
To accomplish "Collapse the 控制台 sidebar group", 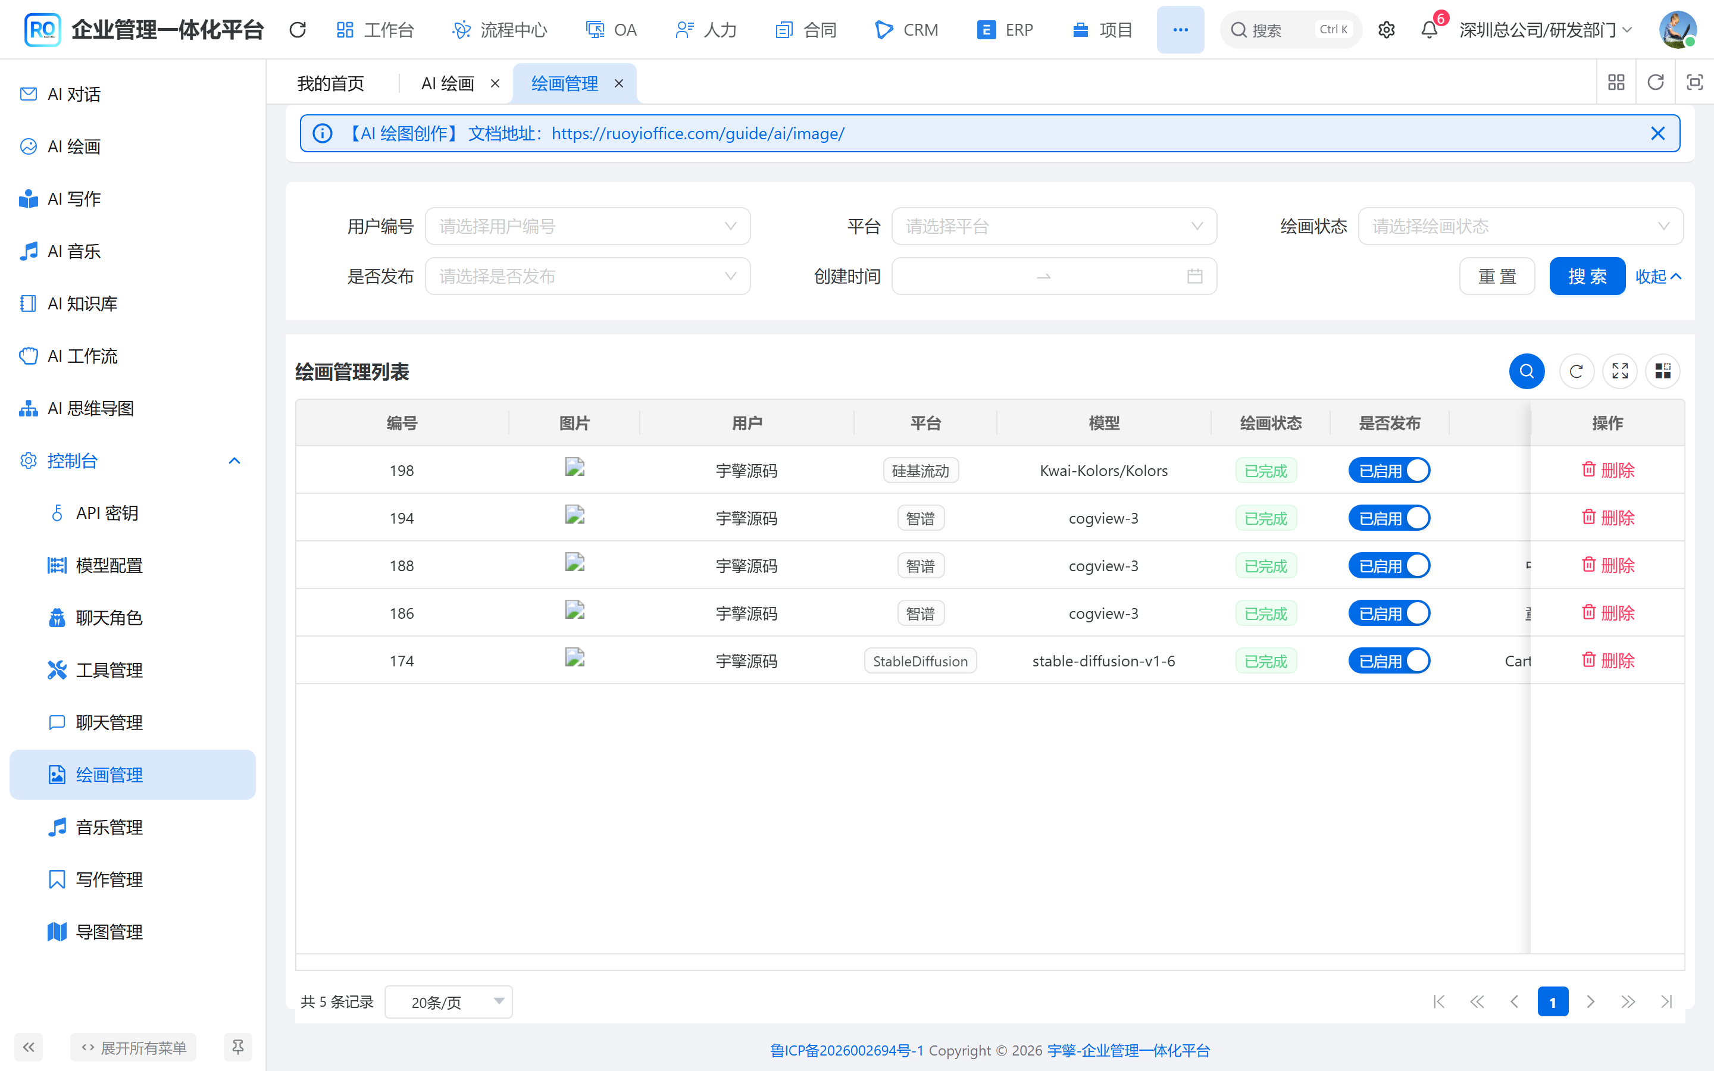I will coord(132,461).
